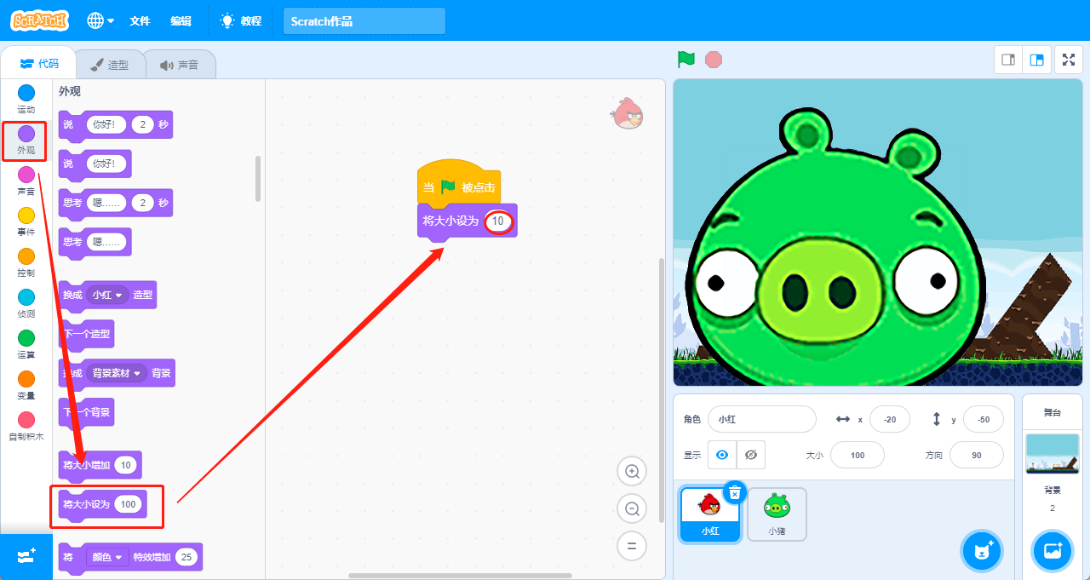Select the 变量 block category
1090x580 pixels.
(x=26, y=385)
